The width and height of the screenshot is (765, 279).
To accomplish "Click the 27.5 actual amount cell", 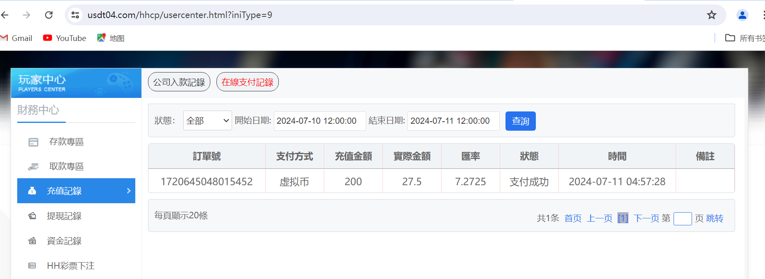I will pos(412,181).
